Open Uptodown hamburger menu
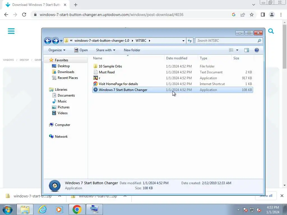287x215 pixels. click(x=11, y=31)
